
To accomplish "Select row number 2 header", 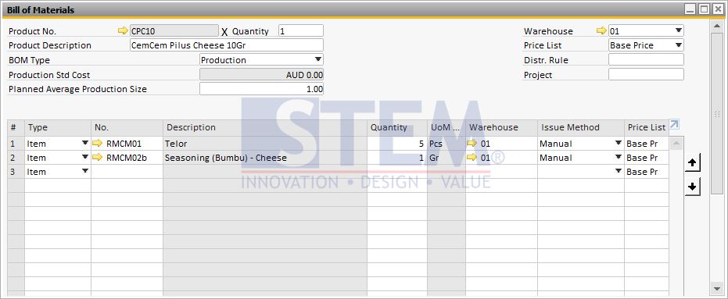I will [x=16, y=158].
